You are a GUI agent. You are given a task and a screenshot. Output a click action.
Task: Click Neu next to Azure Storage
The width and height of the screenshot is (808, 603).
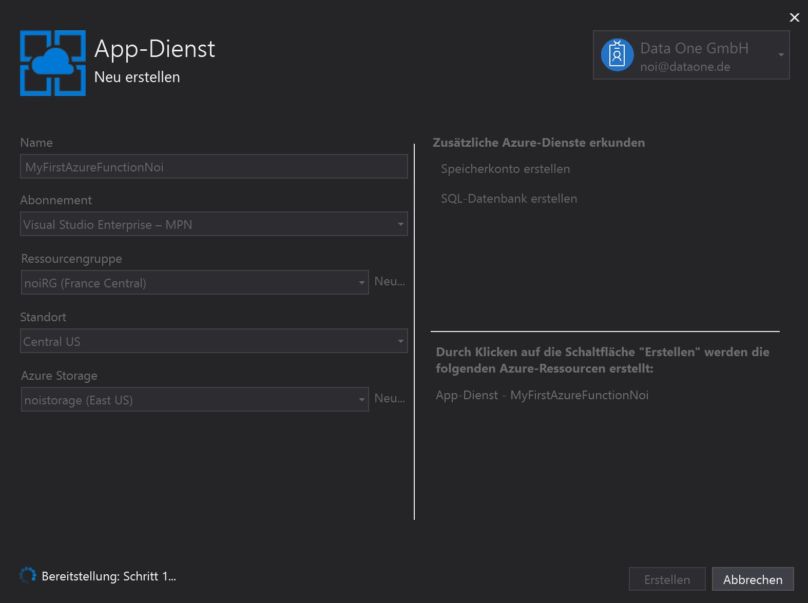[390, 398]
